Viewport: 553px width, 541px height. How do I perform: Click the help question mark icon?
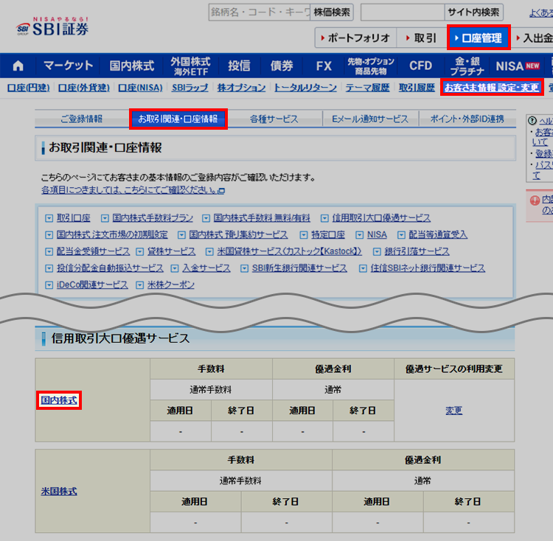click(532, 121)
